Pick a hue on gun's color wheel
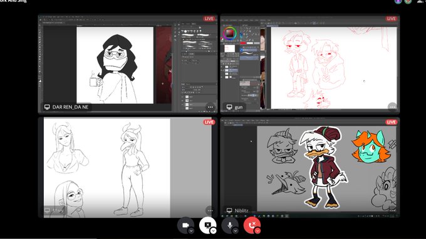The image size is (426, 239). pos(230,33)
